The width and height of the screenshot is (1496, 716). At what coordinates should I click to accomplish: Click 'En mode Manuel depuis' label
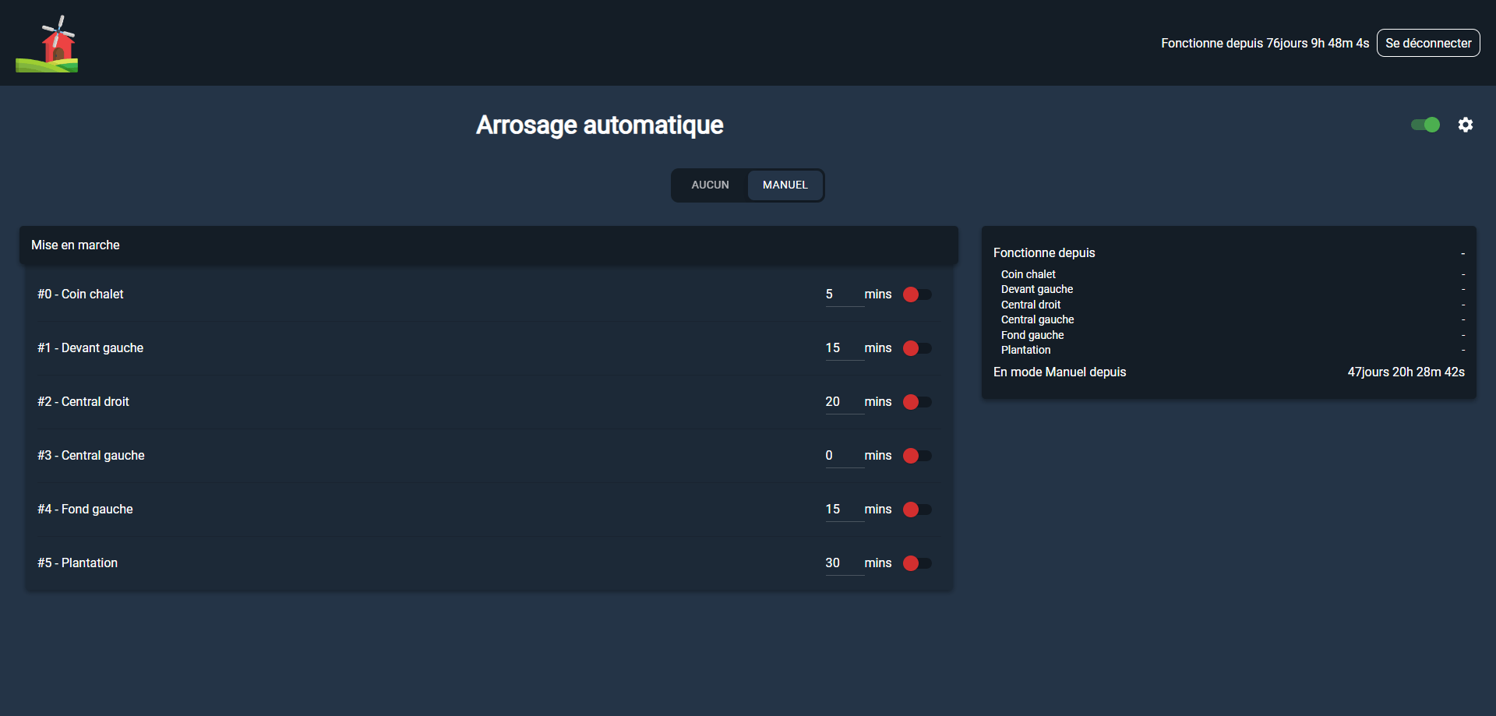tap(1060, 372)
